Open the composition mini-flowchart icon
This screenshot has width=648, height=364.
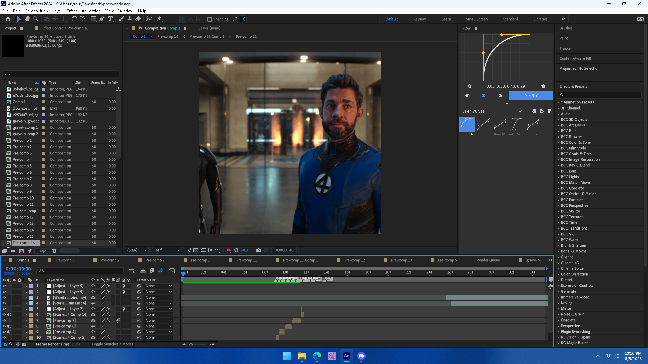click(132, 271)
